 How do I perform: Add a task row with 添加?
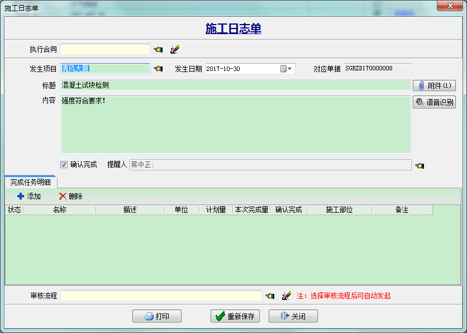[x=29, y=196]
